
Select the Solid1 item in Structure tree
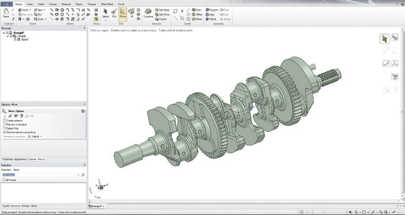(25, 39)
